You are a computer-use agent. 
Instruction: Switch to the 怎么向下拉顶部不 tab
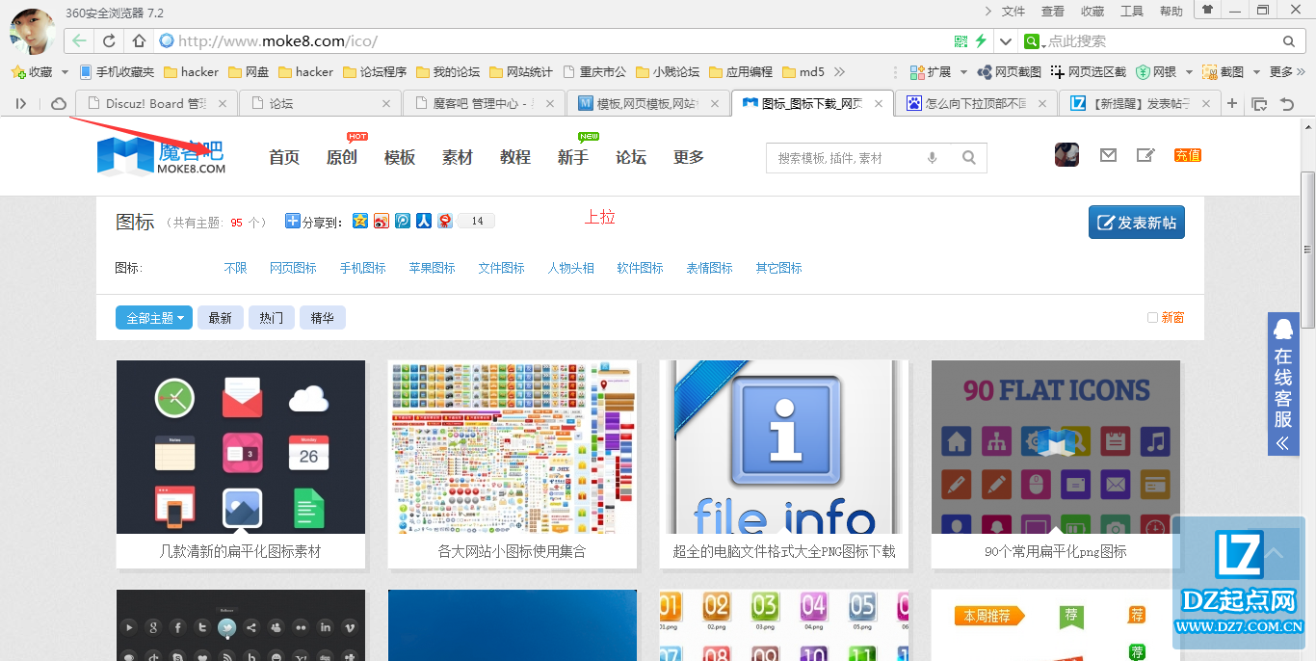[975, 103]
